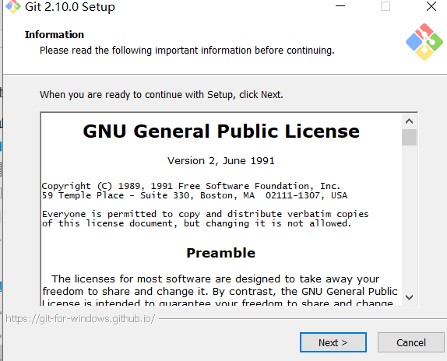Click the Git logo in title bar
Screen dimensions: 447x361
point(13,6)
